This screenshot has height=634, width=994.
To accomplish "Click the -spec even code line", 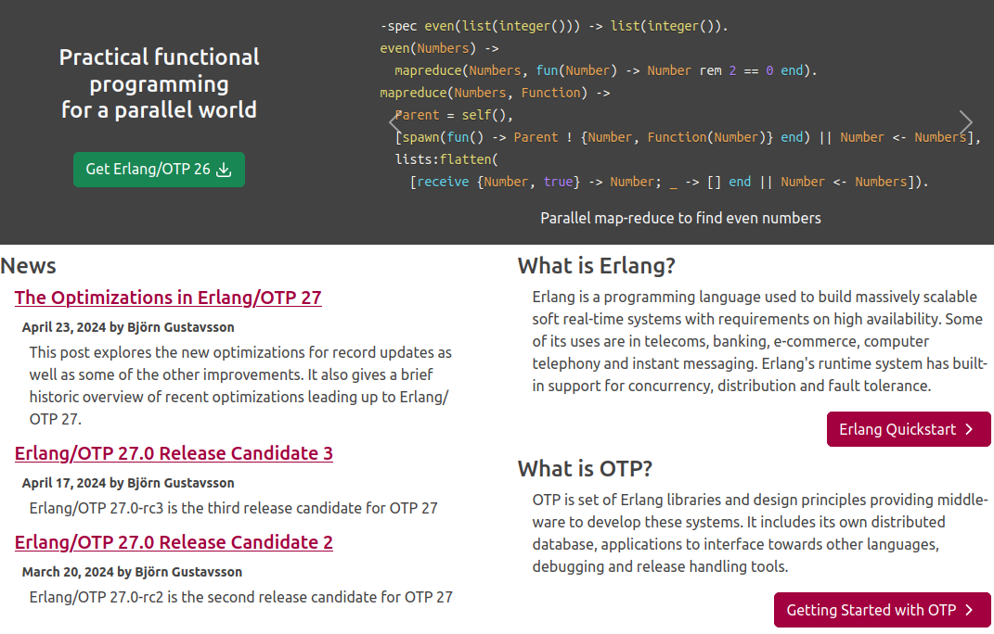I will tap(554, 26).
